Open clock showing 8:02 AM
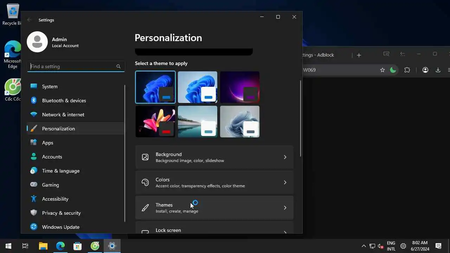Image resolution: width=450 pixels, height=253 pixels. pos(420,246)
